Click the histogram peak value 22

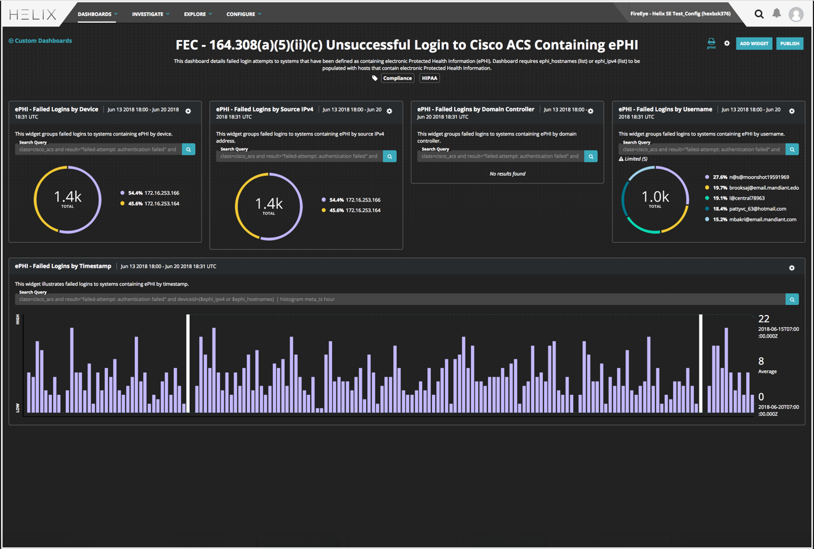764,319
